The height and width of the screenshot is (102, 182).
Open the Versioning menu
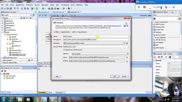pyautogui.click(x=65, y=5)
